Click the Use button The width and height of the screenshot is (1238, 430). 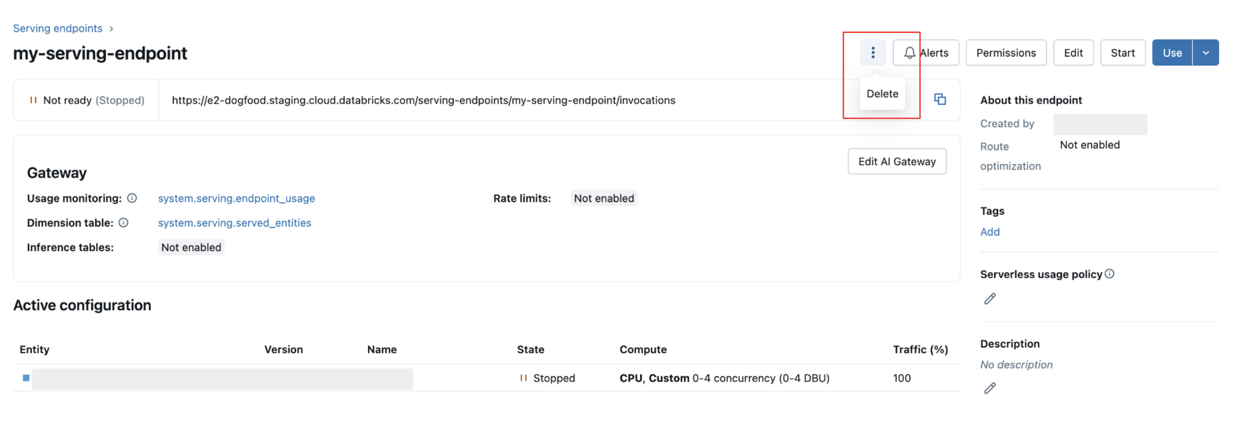pos(1173,52)
